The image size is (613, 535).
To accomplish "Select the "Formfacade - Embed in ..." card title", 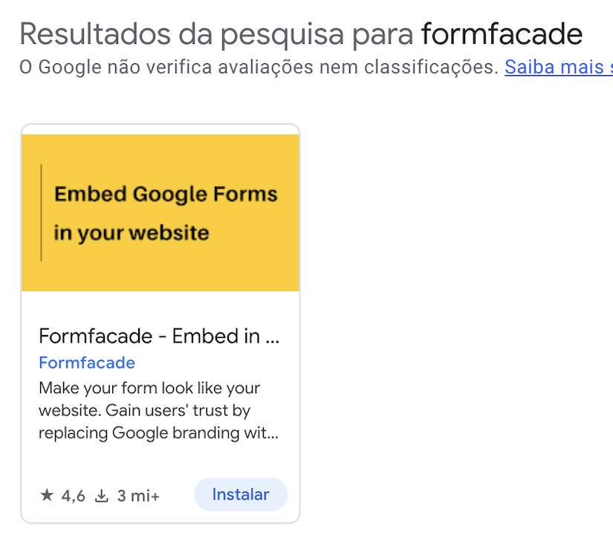I will tap(159, 337).
